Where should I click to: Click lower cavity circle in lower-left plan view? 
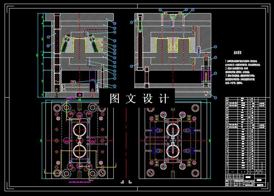coord(79,151)
